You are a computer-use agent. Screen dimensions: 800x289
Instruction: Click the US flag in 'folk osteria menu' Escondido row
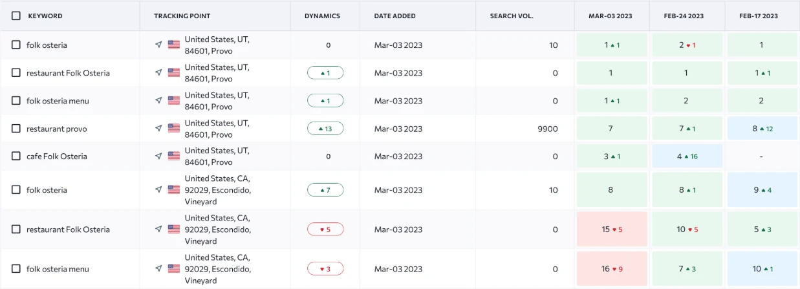[x=174, y=268]
